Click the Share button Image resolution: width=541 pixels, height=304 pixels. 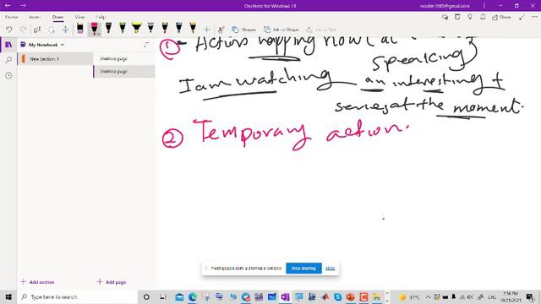(501, 17)
